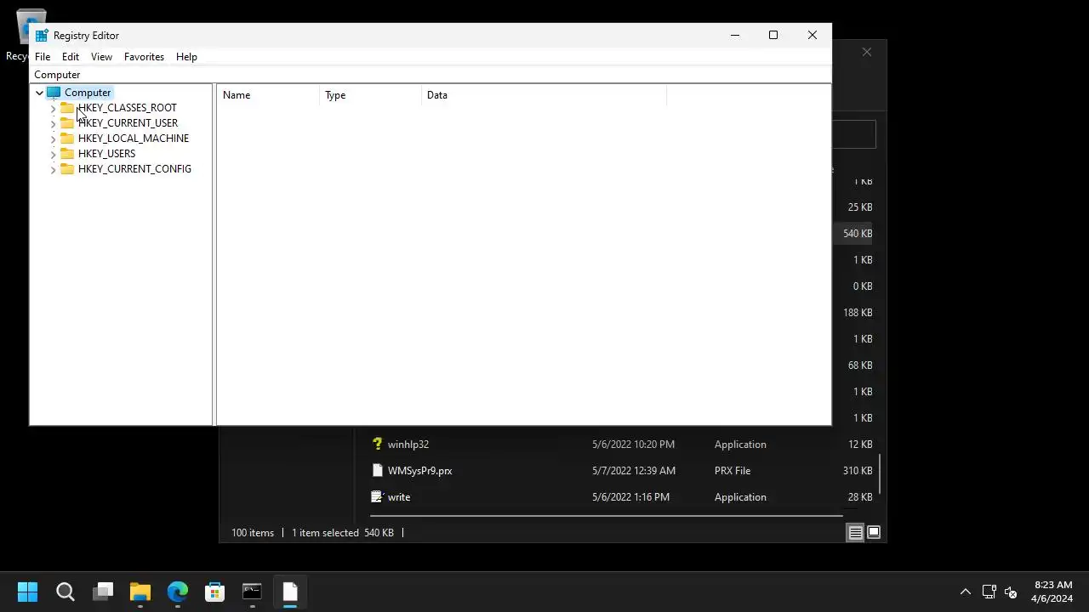The image size is (1089, 612).
Task: Click the PRX File type cell
Action: tap(733, 471)
